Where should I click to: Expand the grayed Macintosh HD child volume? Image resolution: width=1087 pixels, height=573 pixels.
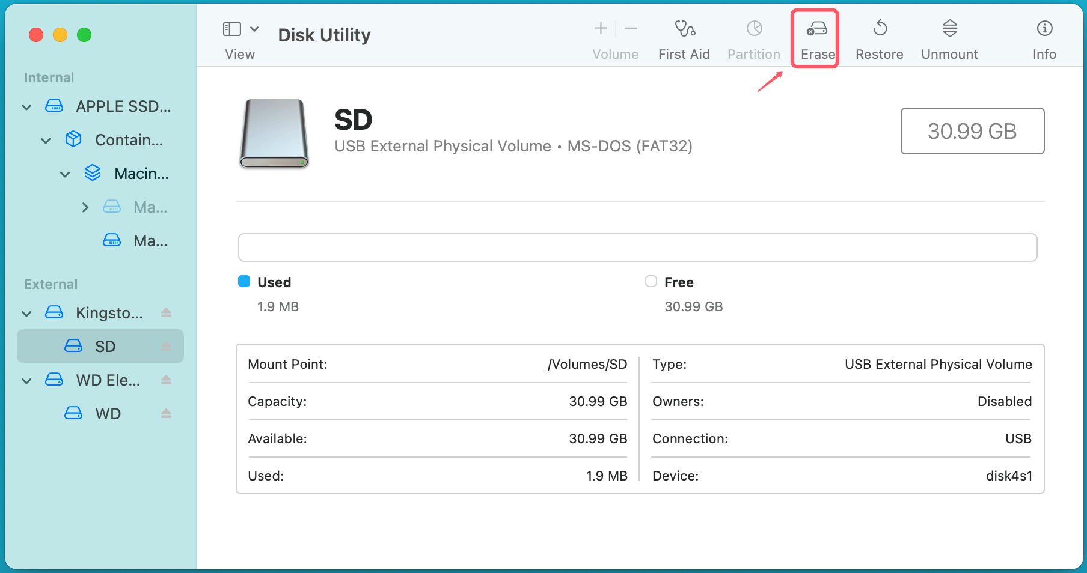coord(85,207)
